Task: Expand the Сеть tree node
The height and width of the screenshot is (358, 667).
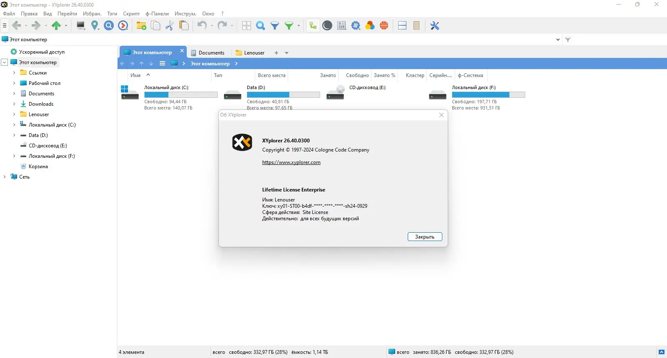Action: [x=5, y=177]
